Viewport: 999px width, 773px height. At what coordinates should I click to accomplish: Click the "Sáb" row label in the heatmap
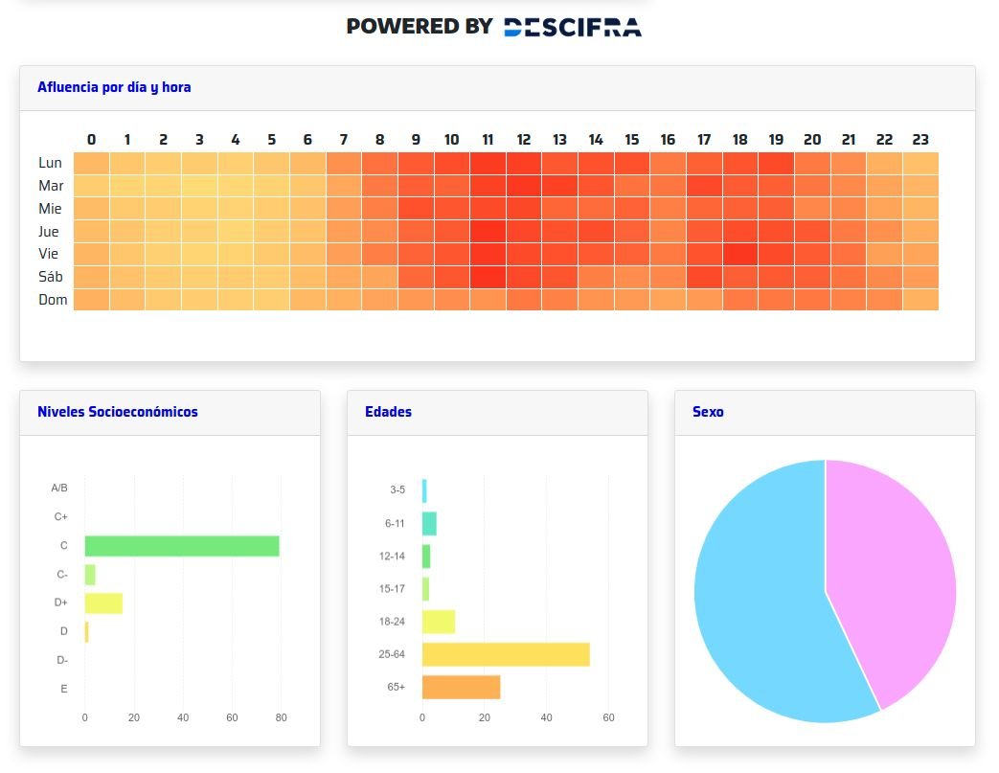[x=51, y=277]
